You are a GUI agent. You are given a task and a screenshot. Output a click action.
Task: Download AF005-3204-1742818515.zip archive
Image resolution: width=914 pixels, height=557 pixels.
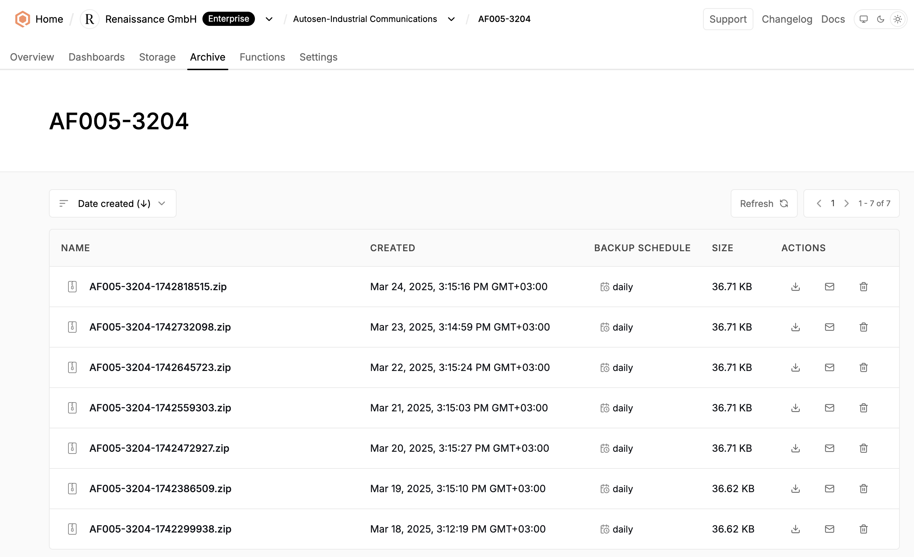click(x=795, y=287)
